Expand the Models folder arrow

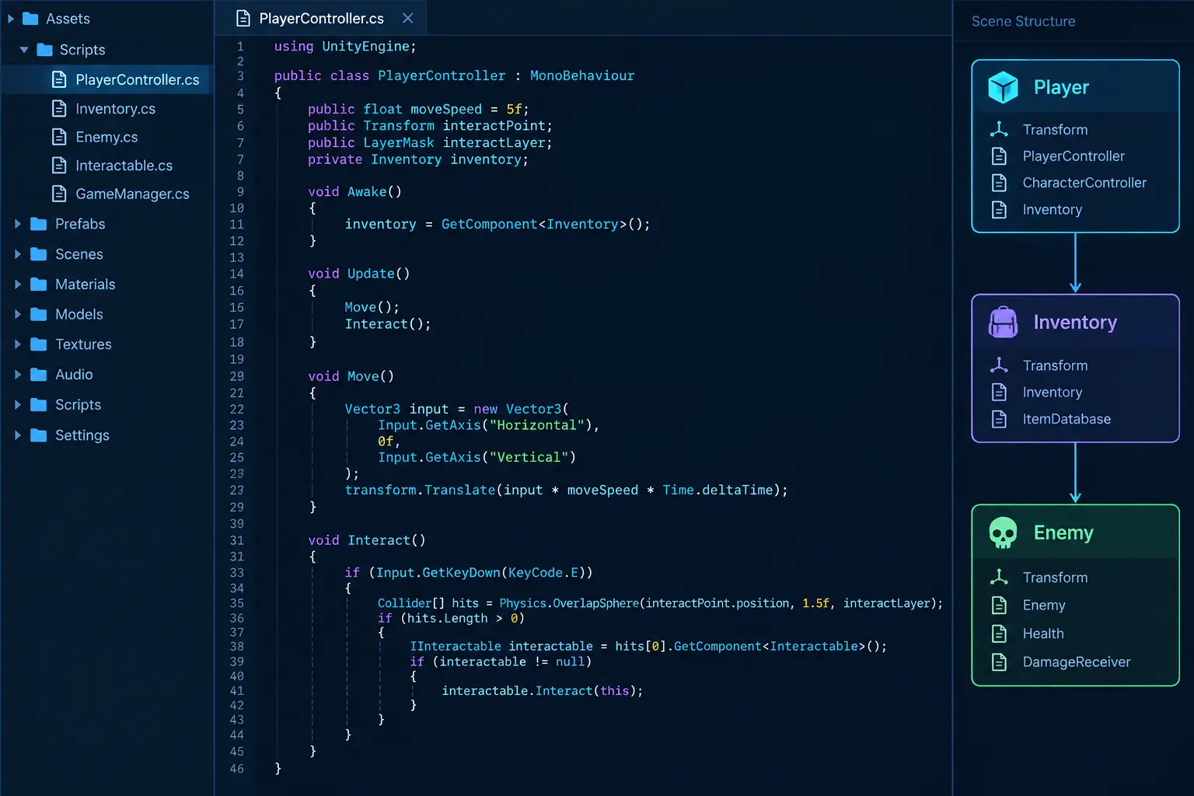point(18,314)
